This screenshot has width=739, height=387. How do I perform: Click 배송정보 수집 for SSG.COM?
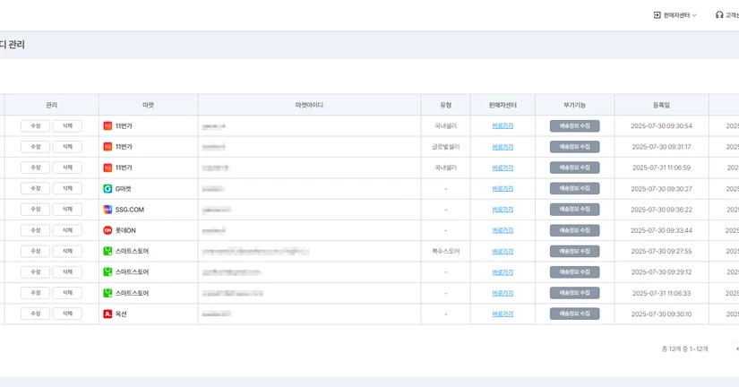tap(574, 210)
